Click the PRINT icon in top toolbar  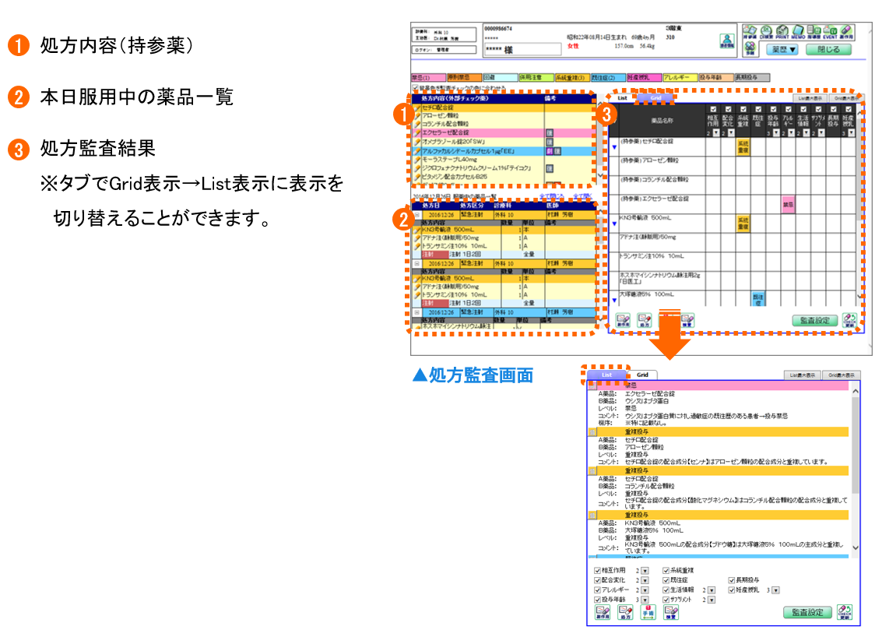pyautogui.click(x=785, y=32)
